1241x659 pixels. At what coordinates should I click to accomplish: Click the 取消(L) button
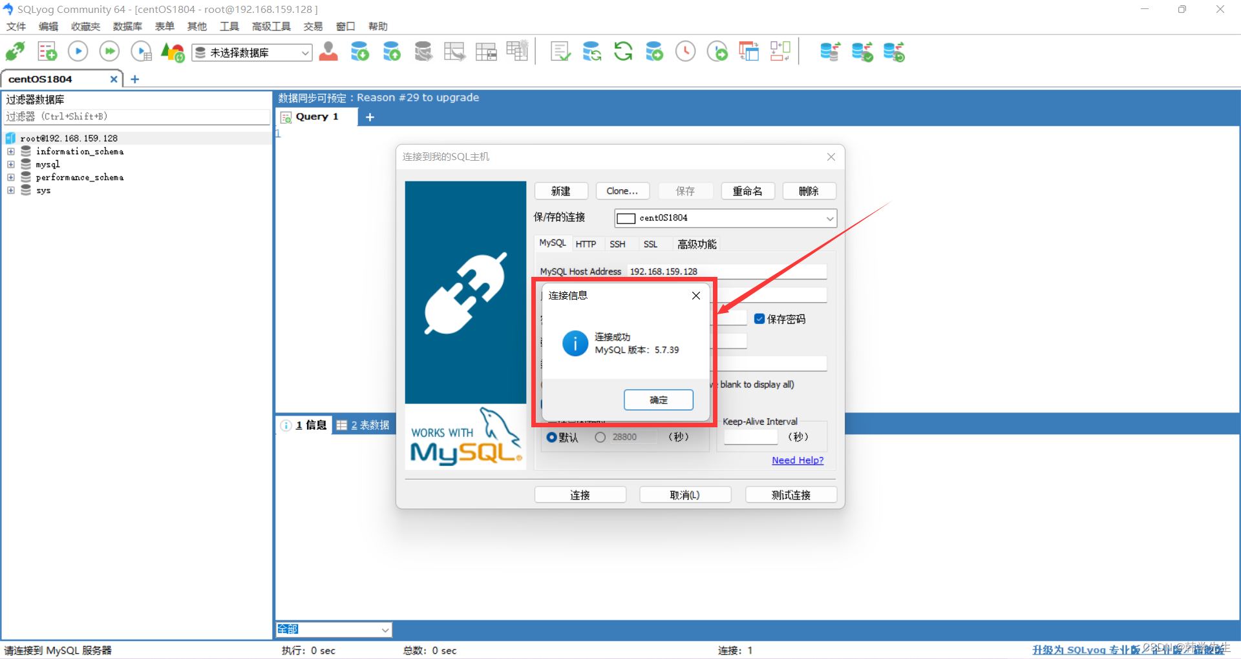(685, 495)
